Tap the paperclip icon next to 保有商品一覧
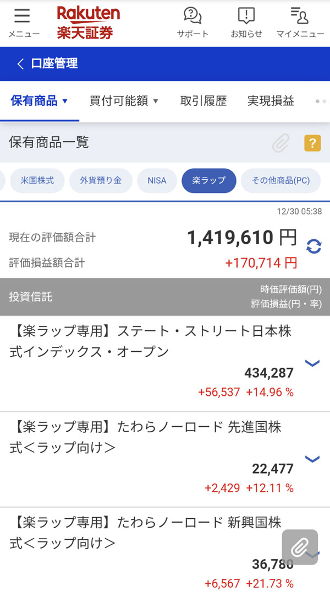330x596 pixels. [x=280, y=144]
